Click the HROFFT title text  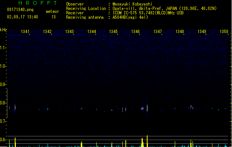click(38, 3)
